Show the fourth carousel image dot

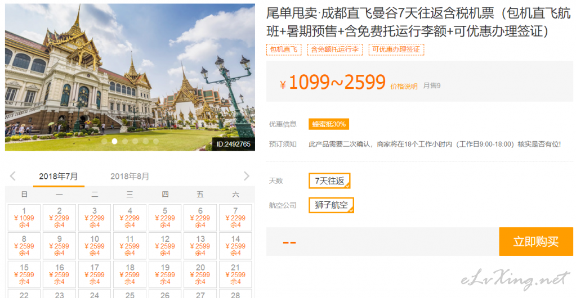[135, 141]
